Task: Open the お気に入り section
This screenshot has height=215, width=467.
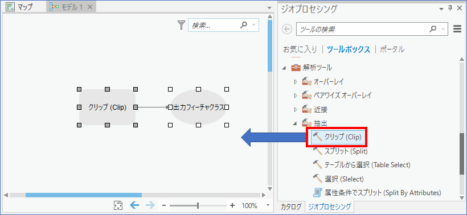Action: point(300,49)
